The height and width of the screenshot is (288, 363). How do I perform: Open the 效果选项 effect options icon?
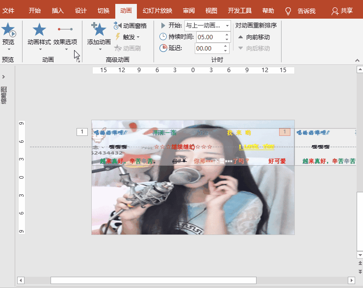click(x=65, y=29)
